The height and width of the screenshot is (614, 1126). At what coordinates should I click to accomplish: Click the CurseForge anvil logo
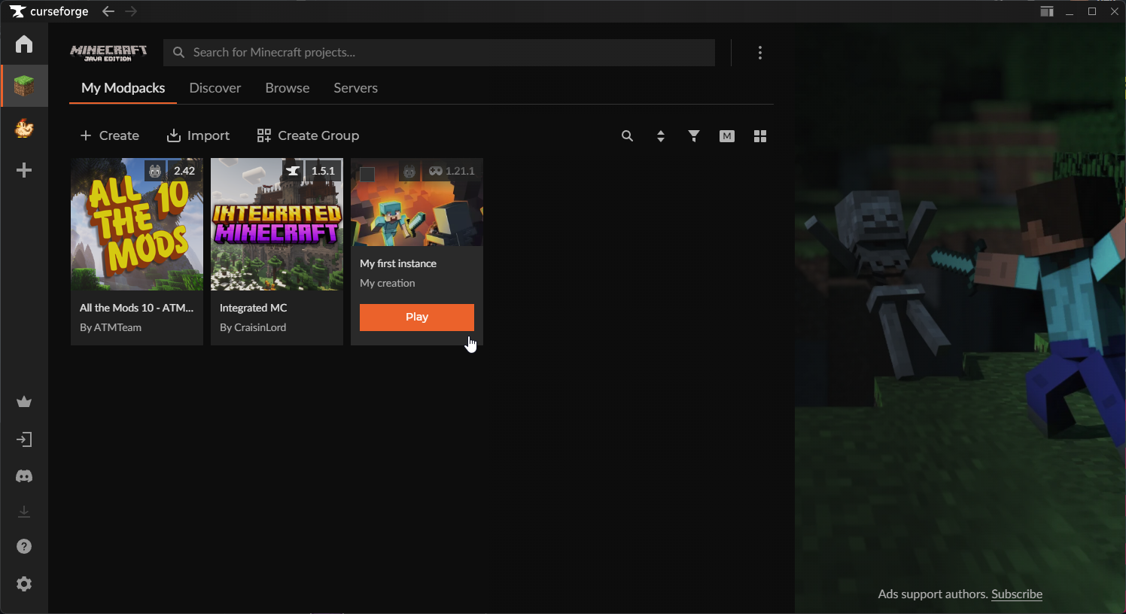(17, 11)
